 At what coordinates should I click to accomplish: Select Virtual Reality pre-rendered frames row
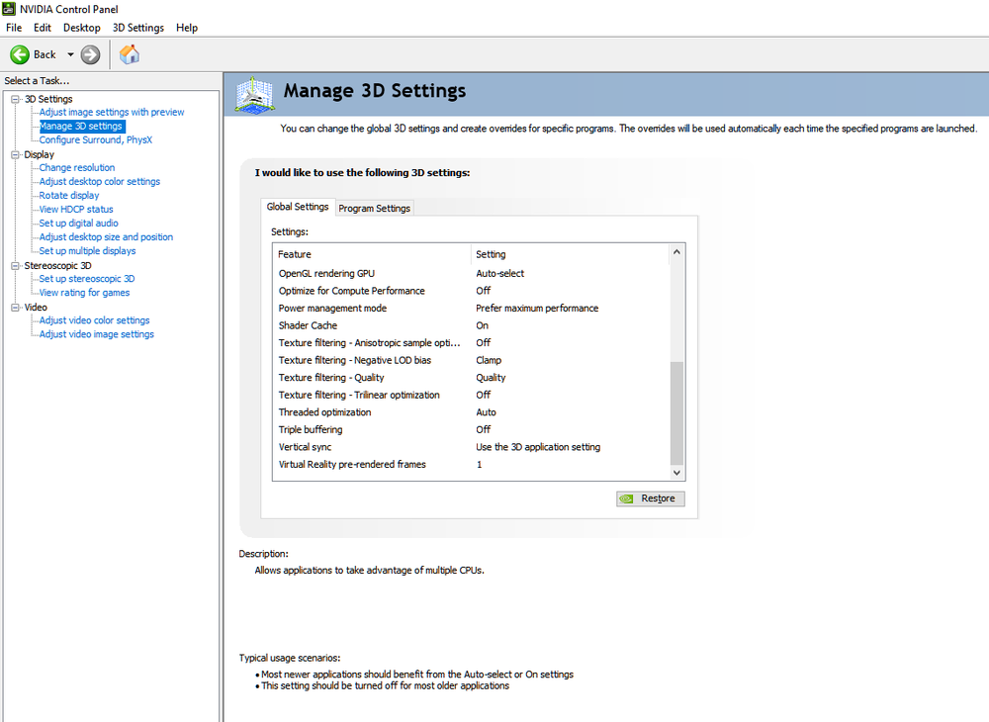pos(471,464)
